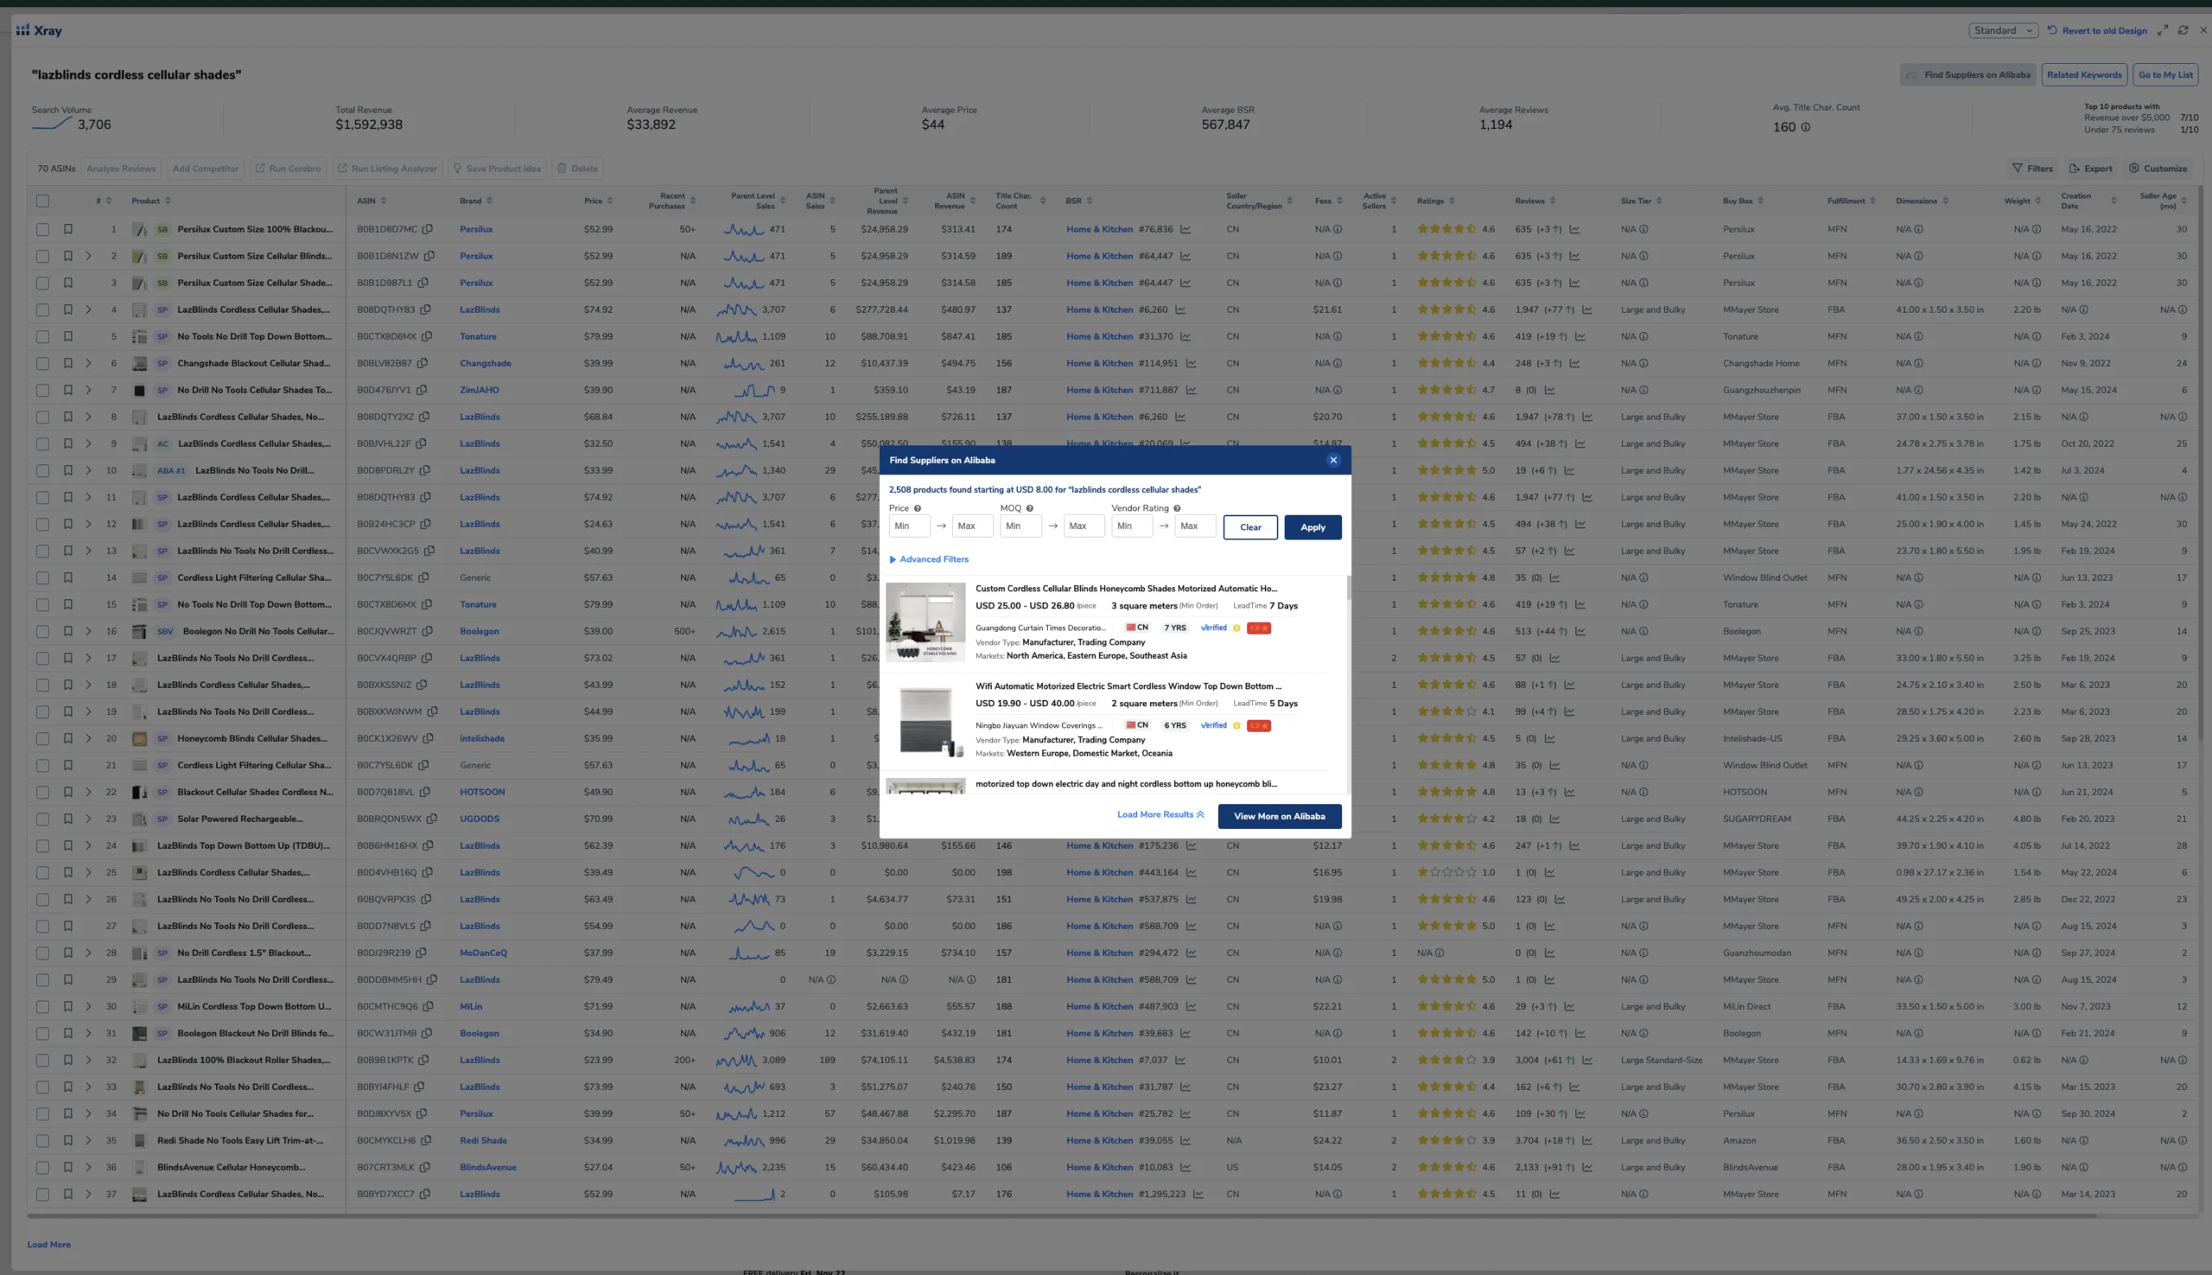This screenshot has width=2212, height=1275.
Task: Expand row 36 BlindsAvenue variations
Action: click(88, 1167)
